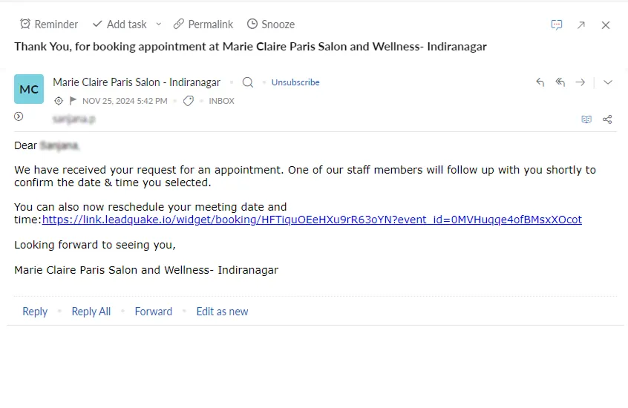628x408 pixels.
Task: Close the email preview
Action: [x=606, y=25]
